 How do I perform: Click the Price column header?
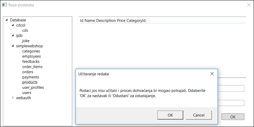coord(121,20)
